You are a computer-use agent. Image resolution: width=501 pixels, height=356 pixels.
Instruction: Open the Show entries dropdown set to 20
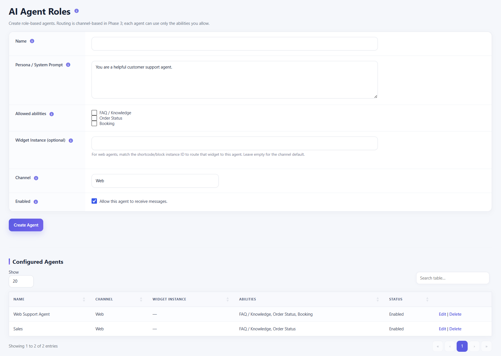21,281
